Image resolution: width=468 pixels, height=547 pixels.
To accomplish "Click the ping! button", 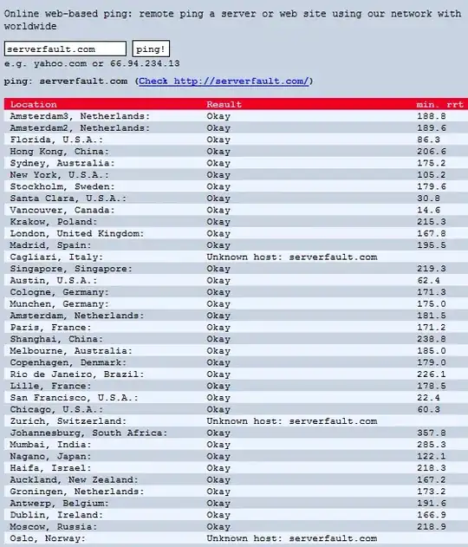I will 151,49.
